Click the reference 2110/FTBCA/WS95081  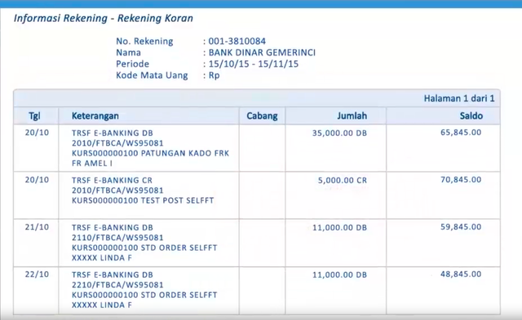coord(117,238)
